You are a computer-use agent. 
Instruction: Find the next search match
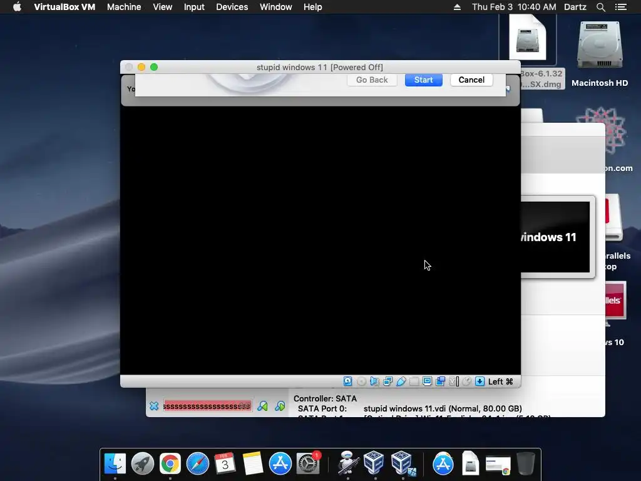280,406
